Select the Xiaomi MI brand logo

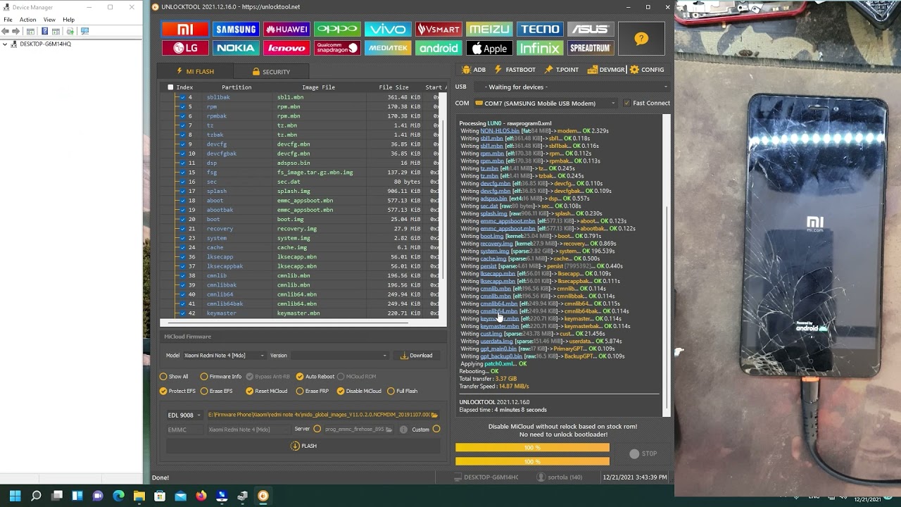pyautogui.click(x=185, y=29)
